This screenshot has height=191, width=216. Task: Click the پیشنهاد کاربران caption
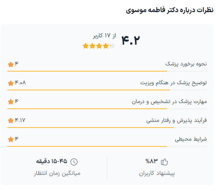157,174
